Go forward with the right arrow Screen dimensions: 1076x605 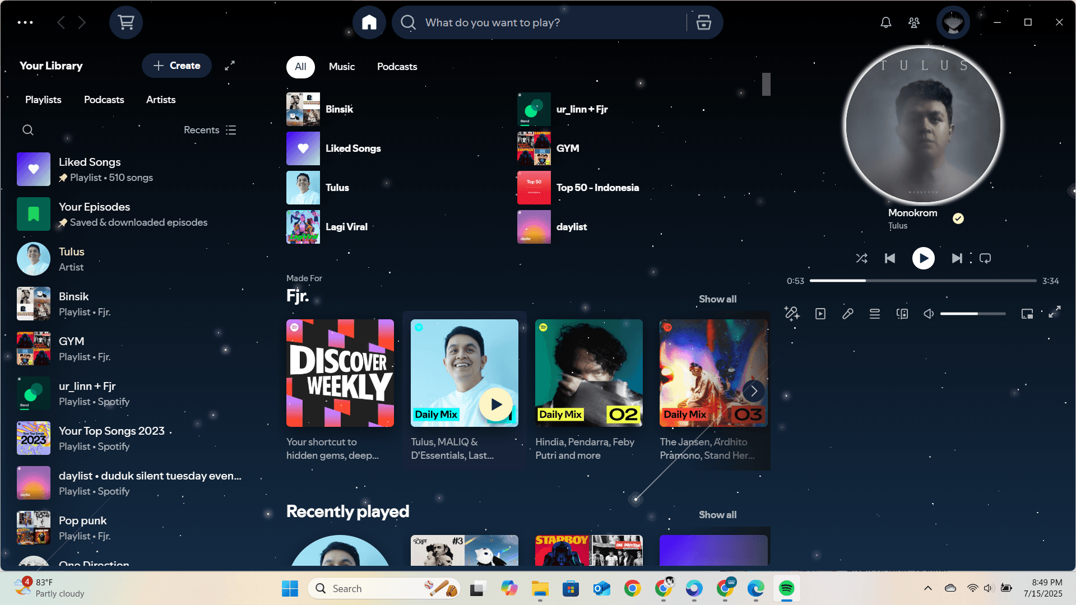tap(82, 22)
